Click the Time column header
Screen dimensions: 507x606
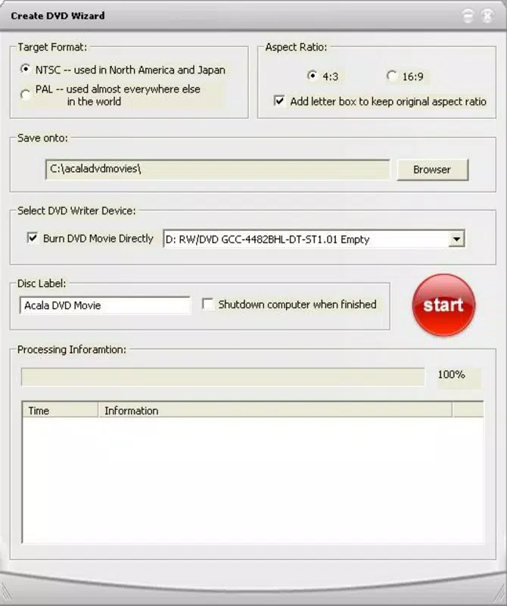coord(60,411)
